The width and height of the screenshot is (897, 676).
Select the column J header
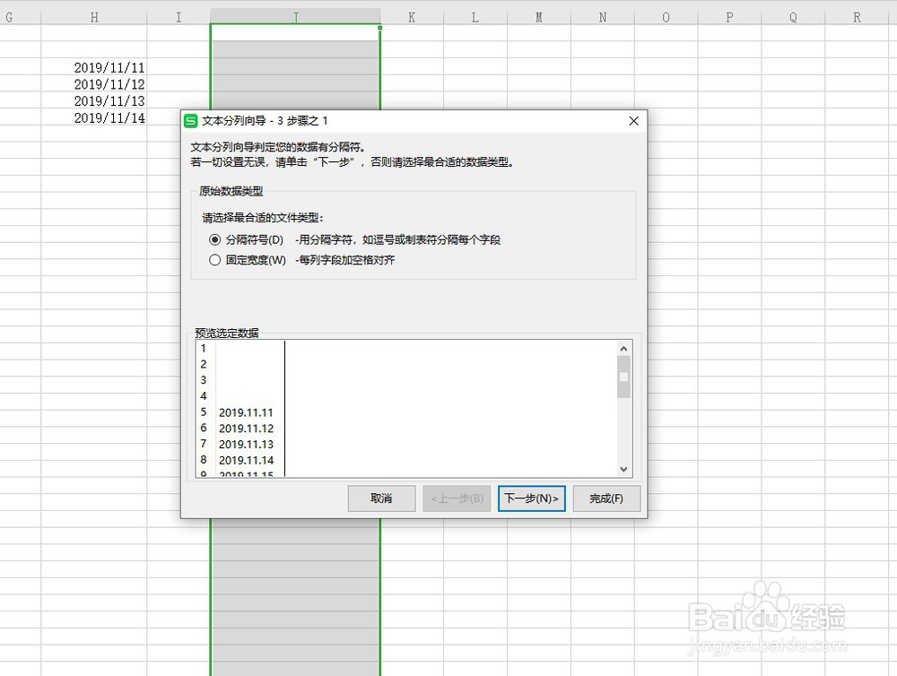coord(294,15)
